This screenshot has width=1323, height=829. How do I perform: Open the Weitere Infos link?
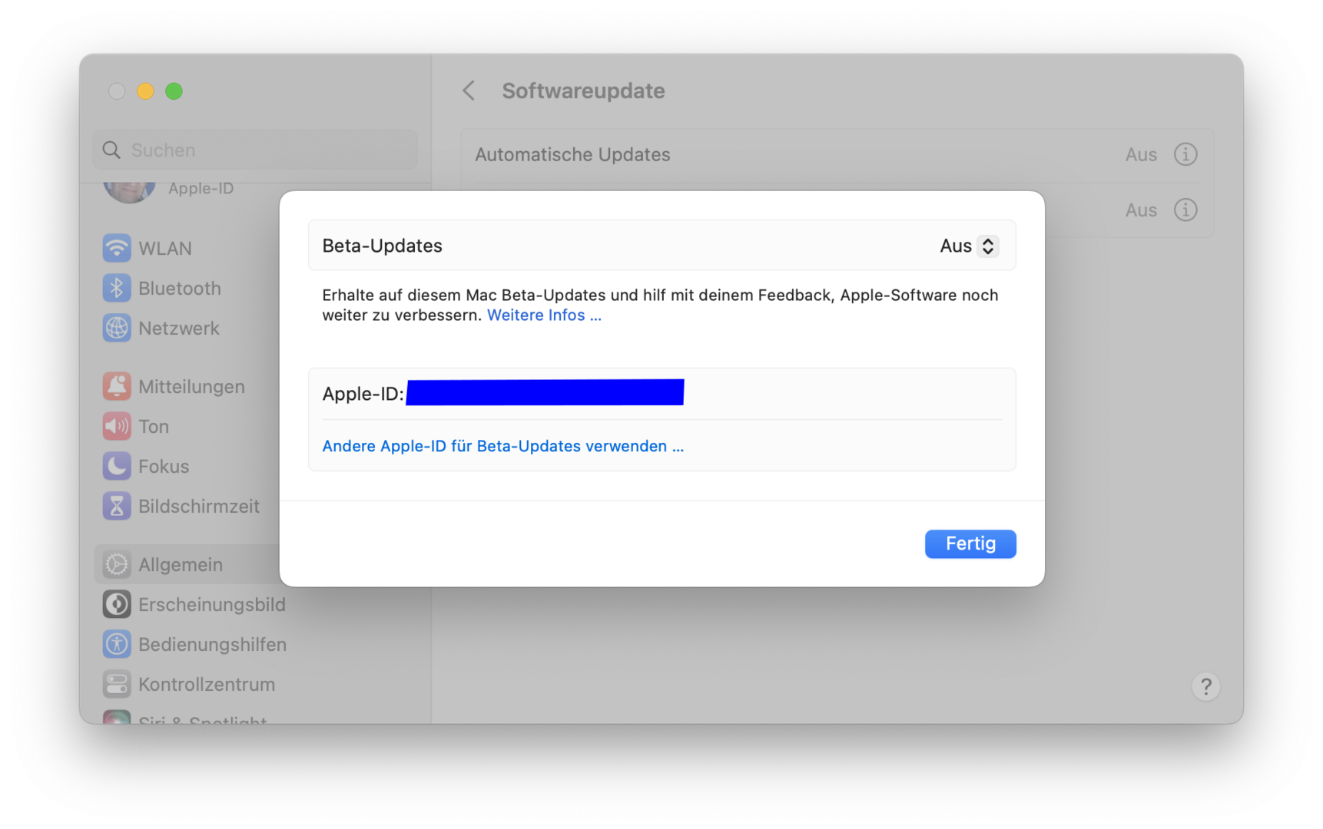[544, 315]
